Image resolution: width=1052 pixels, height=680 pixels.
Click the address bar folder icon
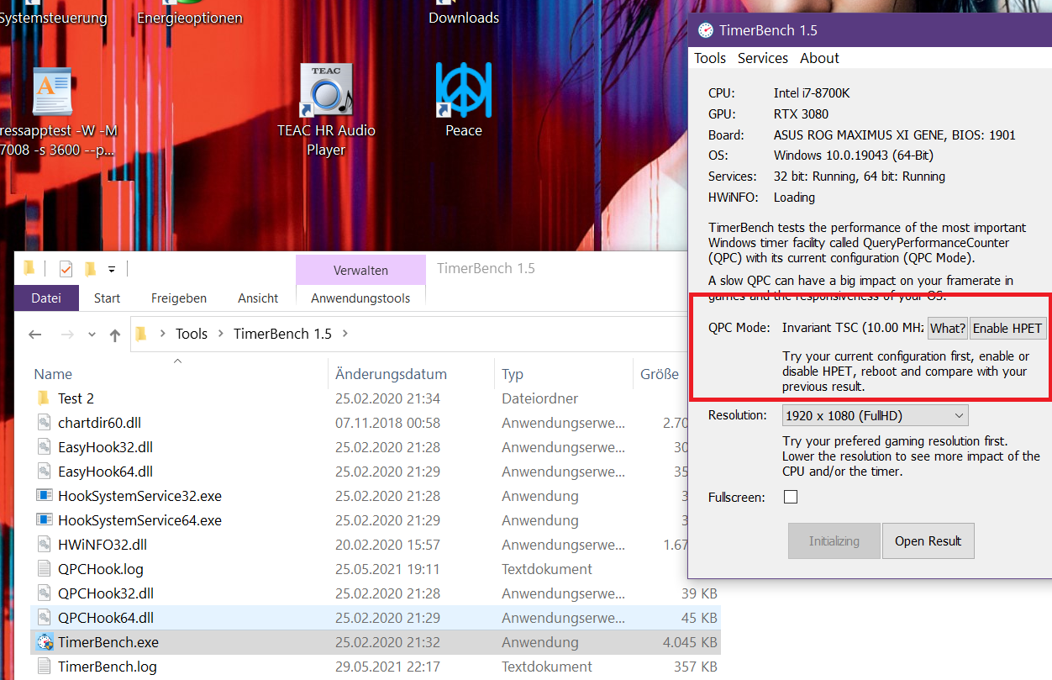141,334
